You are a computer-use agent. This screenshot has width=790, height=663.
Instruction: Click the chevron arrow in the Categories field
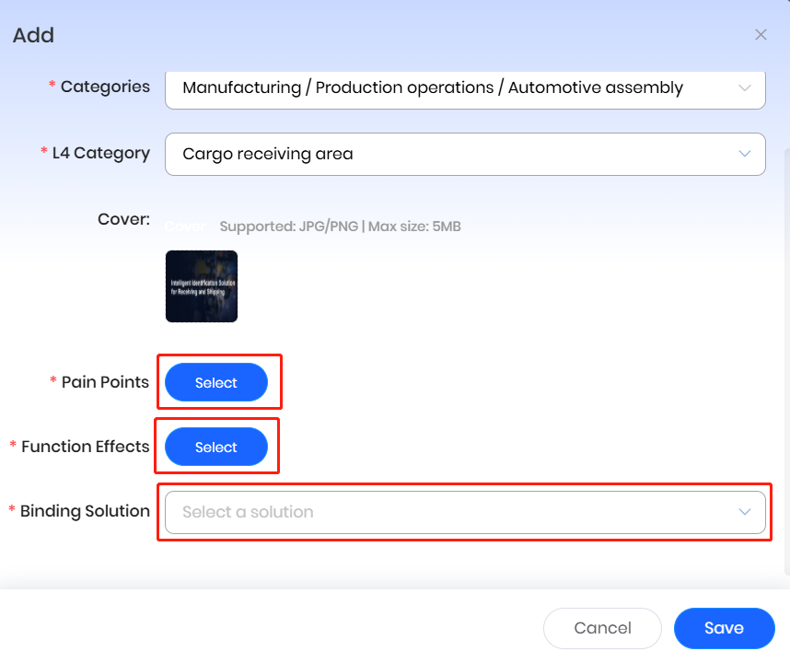[x=744, y=88]
